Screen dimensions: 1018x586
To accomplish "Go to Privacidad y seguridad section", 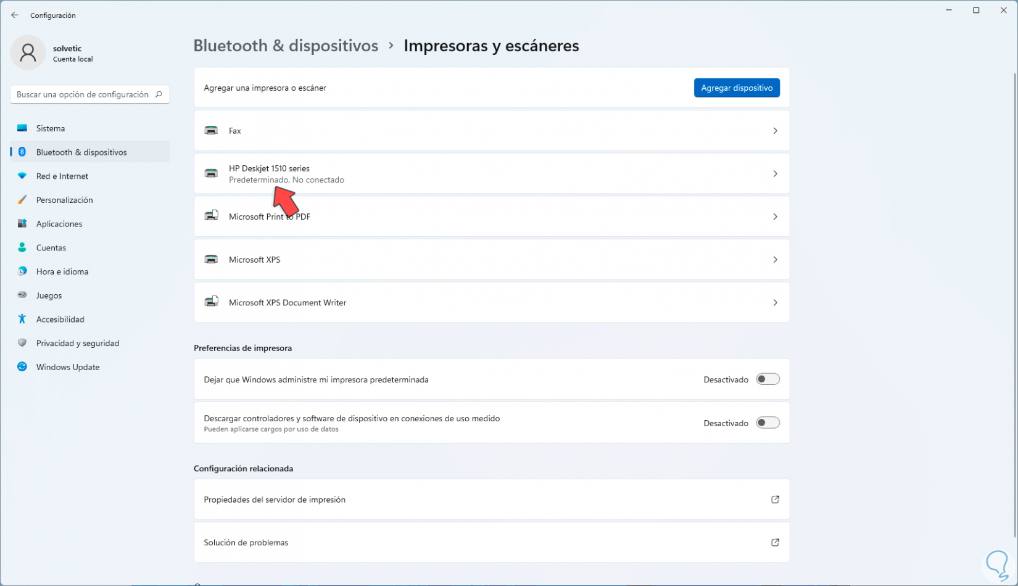I will point(77,344).
